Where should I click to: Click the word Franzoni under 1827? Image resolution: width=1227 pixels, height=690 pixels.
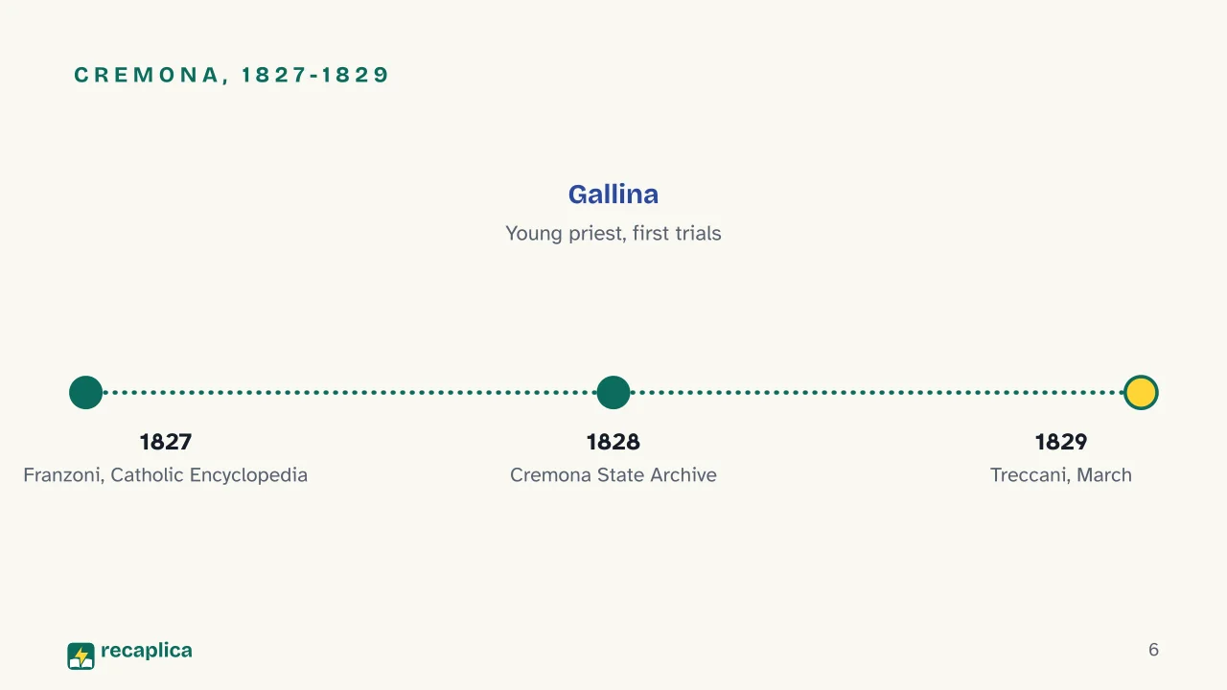(63, 474)
